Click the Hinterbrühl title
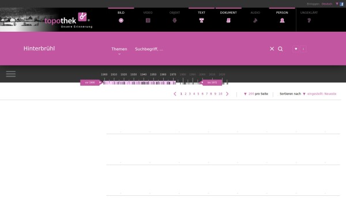 click(x=39, y=48)
